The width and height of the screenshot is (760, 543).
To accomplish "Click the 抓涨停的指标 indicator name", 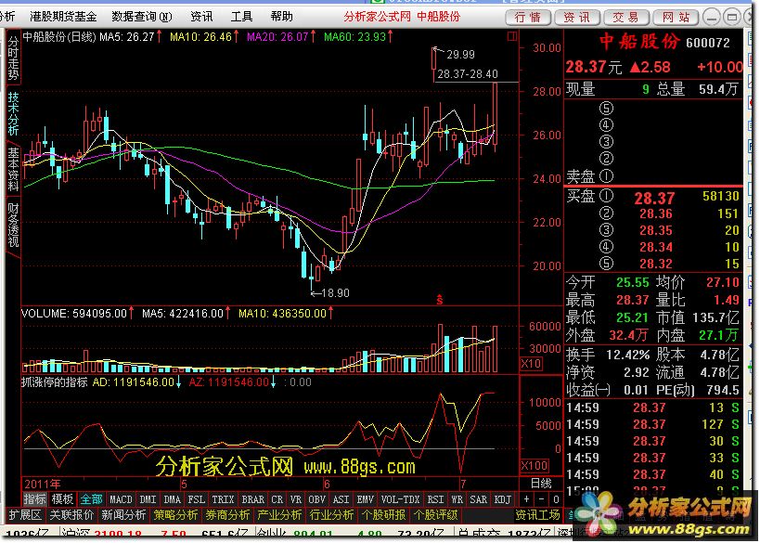I will point(54,382).
